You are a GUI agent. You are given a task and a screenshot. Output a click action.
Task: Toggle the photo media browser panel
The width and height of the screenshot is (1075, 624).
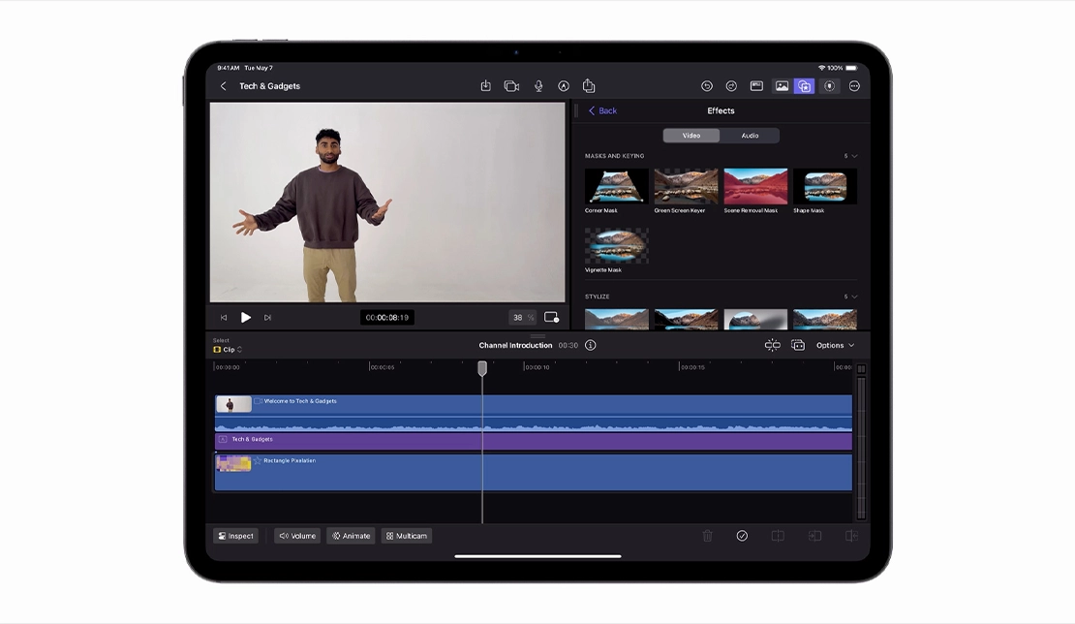tap(781, 86)
